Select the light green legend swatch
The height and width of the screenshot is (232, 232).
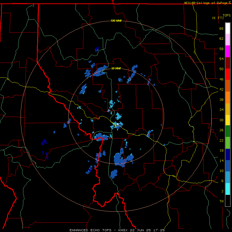click(228, 143)
